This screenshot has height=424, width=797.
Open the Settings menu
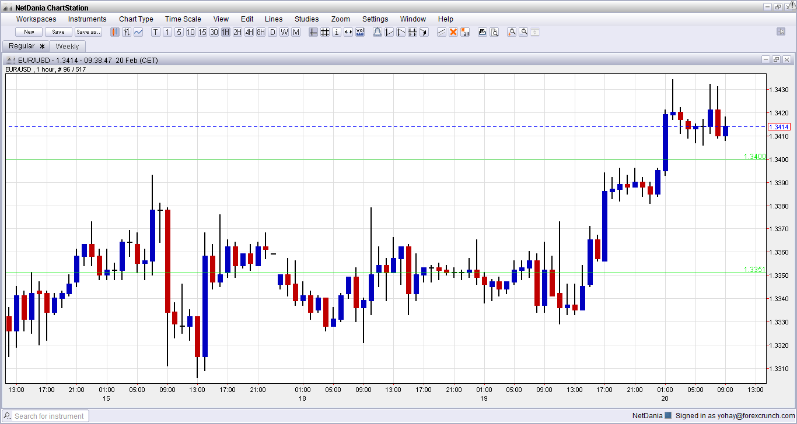(375, 19)
